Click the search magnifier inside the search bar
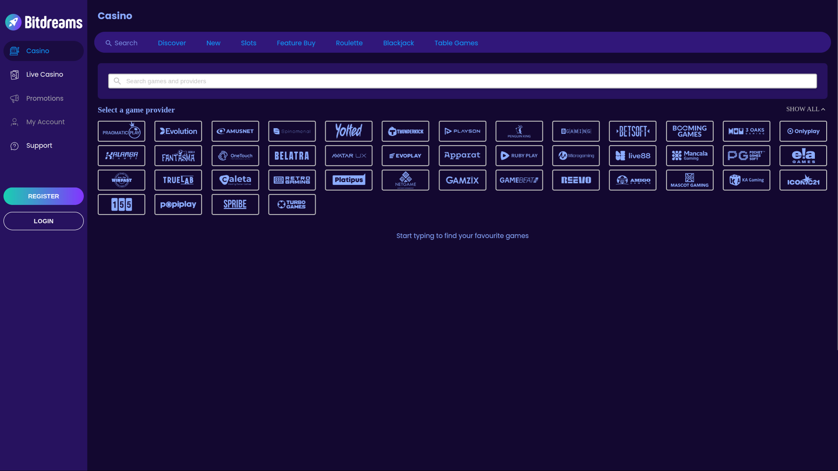Screen dimensions: 838x471 click(x=117, y=81)
